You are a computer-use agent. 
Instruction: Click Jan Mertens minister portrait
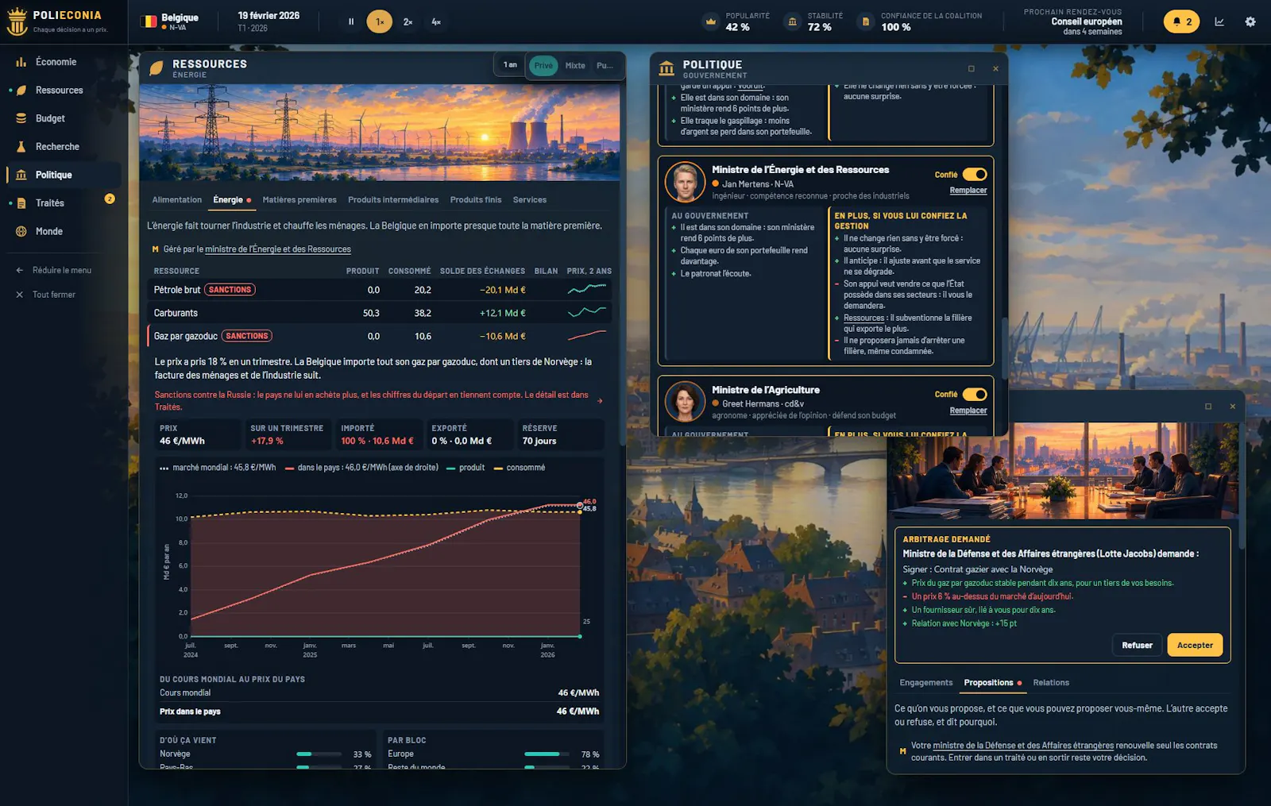pyautogui.click(x=685, y=182)
